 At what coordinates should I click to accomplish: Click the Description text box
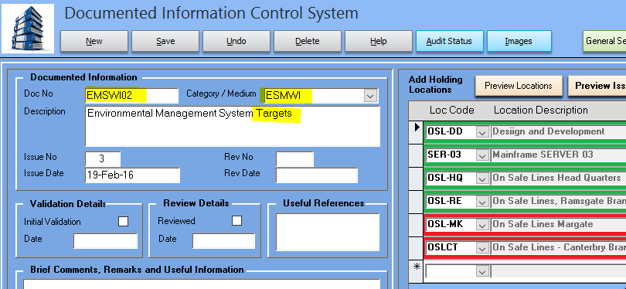click(x=233, y=126)
